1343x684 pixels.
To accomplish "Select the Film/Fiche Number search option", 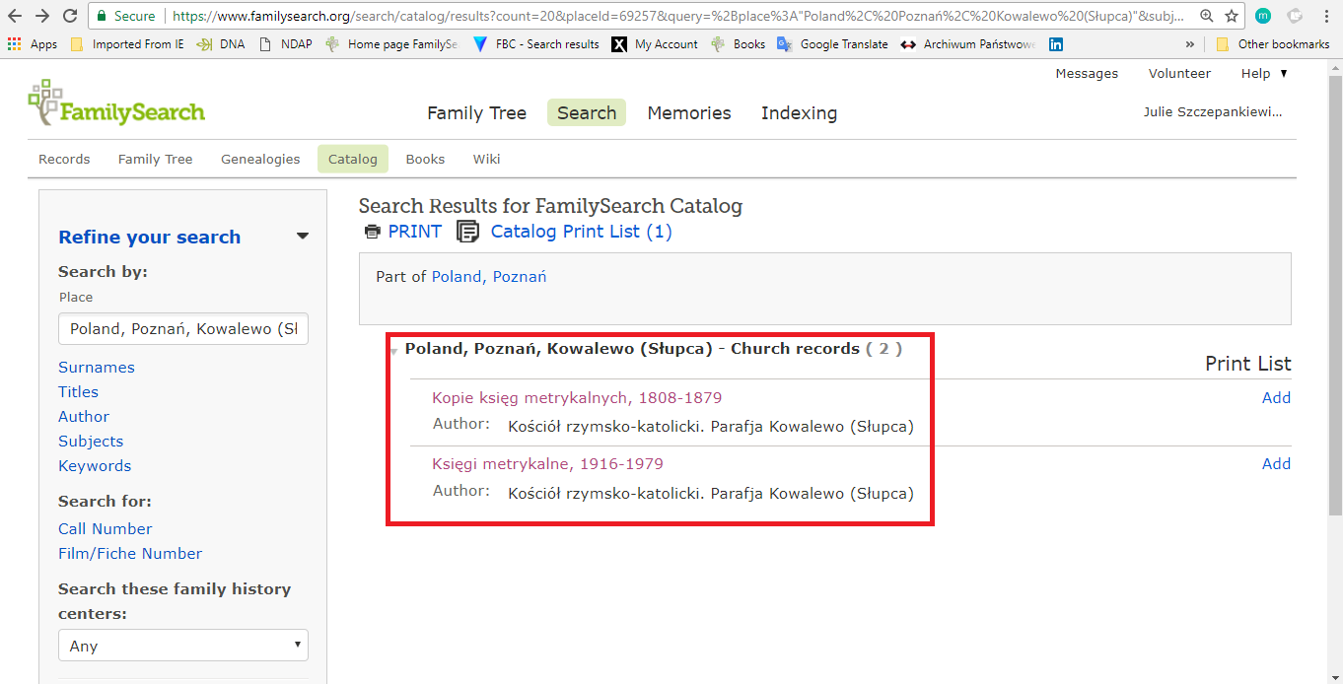I will (x=130, y=554).
